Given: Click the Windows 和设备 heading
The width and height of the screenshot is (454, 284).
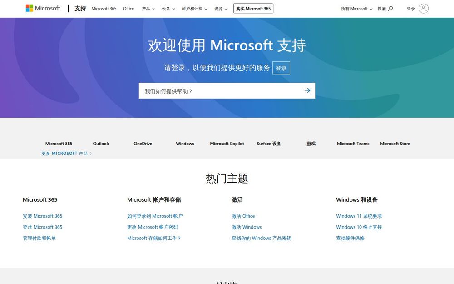Looking at the screenshot, I should [357, 199].
